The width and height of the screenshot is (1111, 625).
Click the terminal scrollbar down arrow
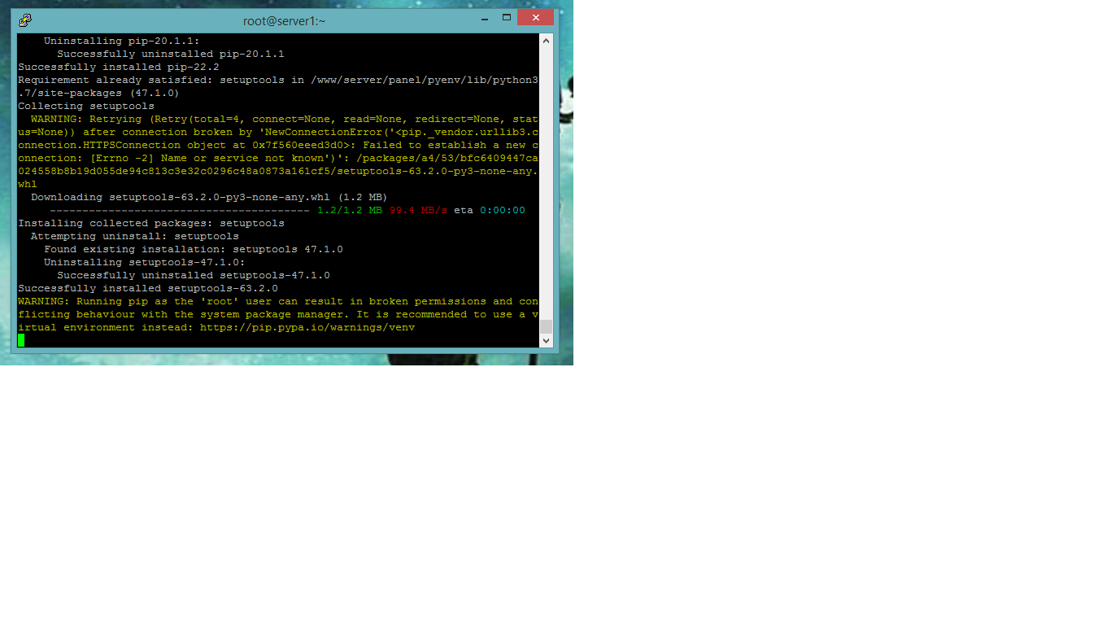point(546,340)
